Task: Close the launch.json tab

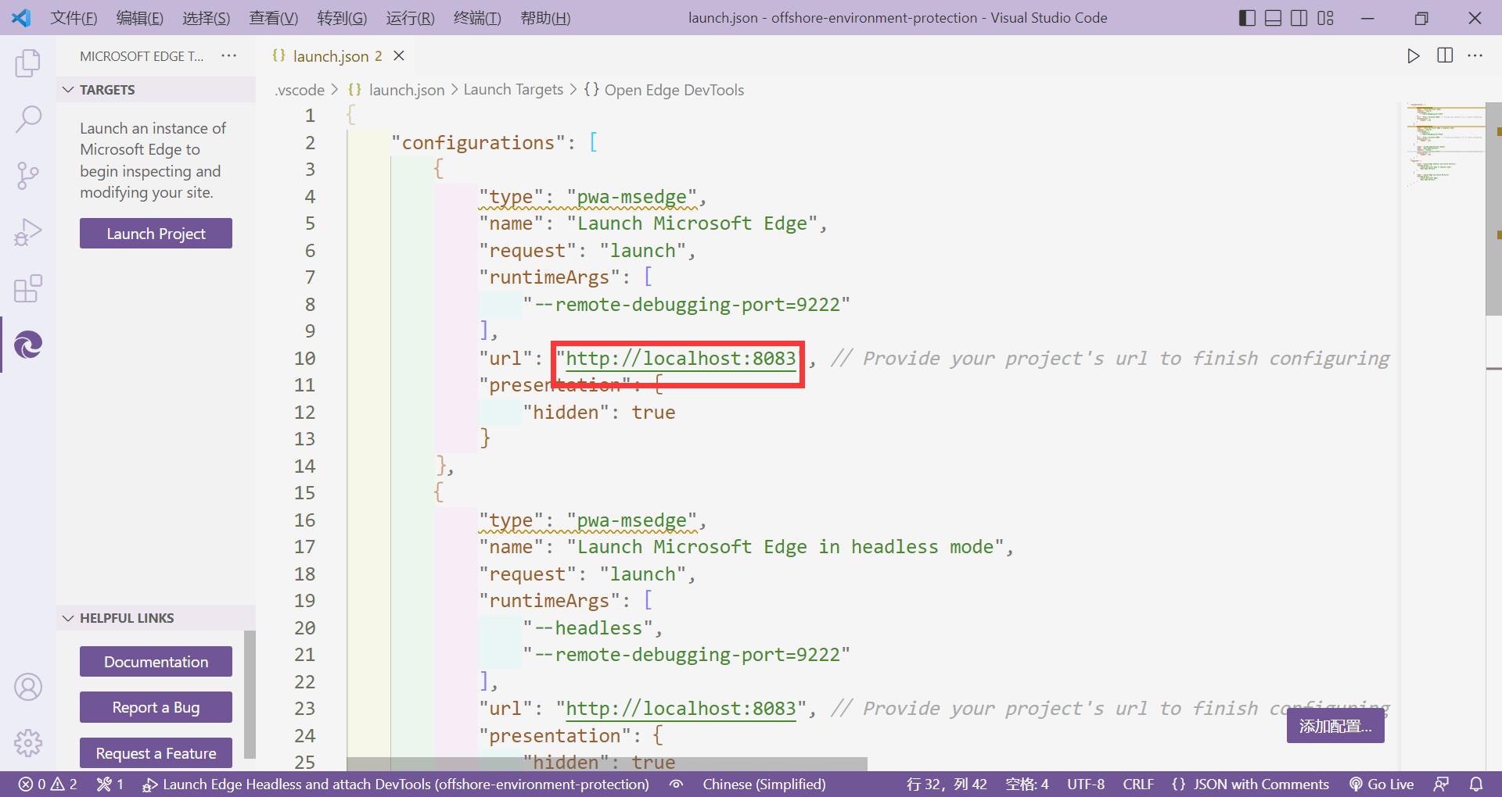Action: click(x=399, y=55)
